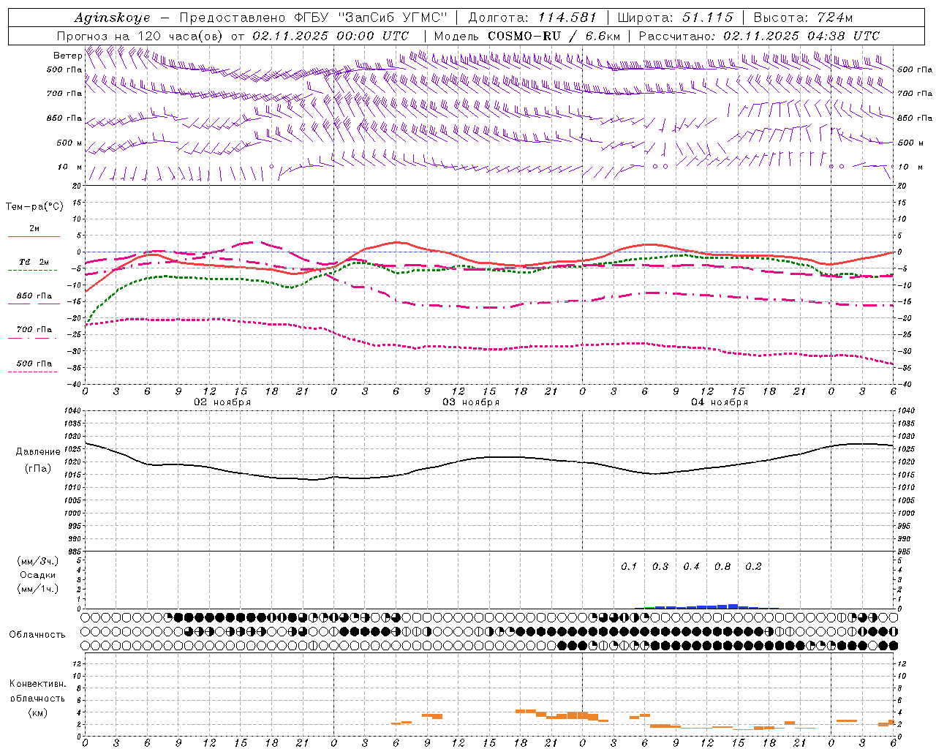Click the 'Ветер' wind panel label
Viewport: 936px width, 749px height.
67,56
